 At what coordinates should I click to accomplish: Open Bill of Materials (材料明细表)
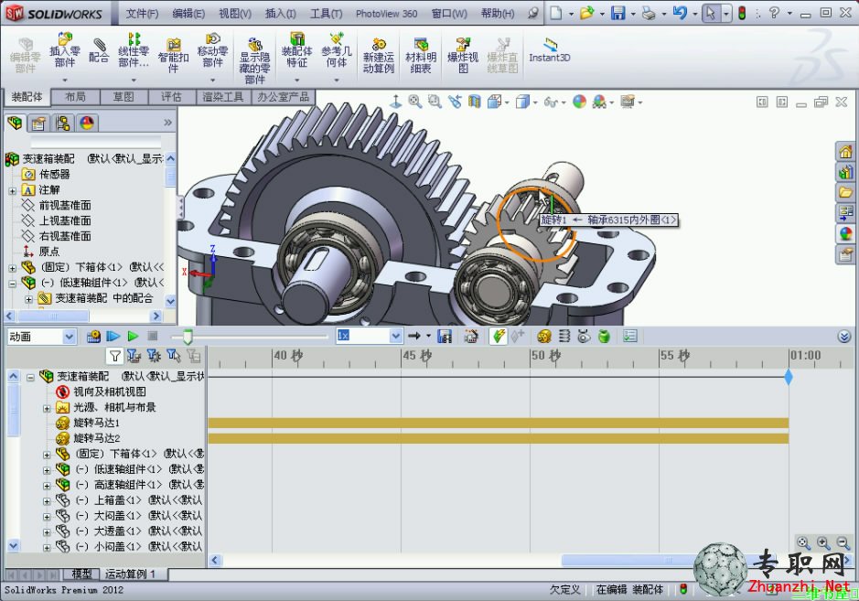pyautogui.click(x=421, y=55)
